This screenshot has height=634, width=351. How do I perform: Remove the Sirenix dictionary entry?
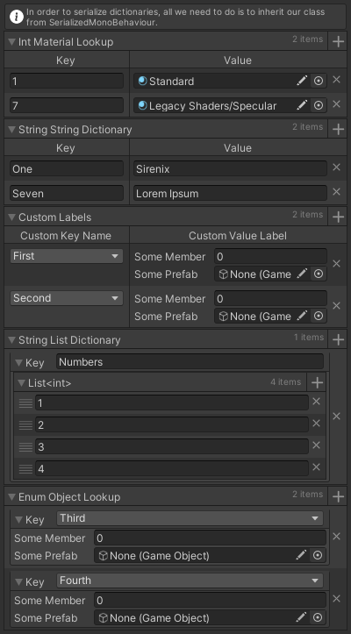tap(336, 167)
